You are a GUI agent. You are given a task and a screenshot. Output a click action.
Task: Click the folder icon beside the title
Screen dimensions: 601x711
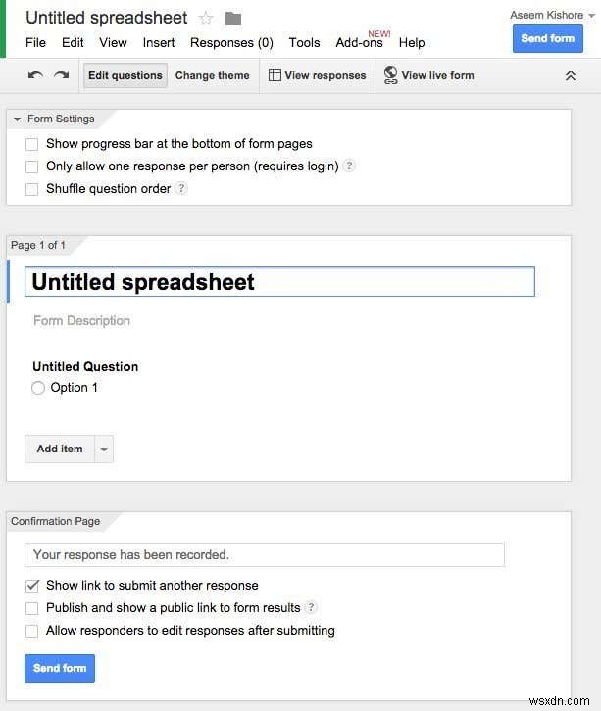tap(232, 19)
